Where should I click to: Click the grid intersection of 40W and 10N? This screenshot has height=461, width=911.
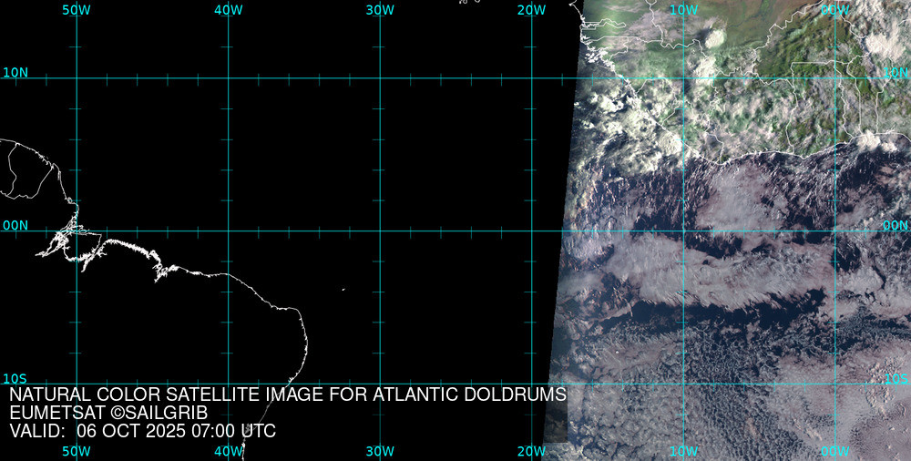point(229,78)
